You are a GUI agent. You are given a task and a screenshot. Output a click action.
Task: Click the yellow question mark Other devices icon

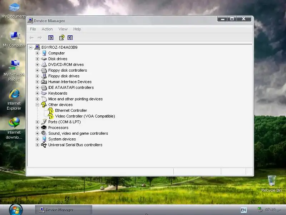(x=44, y=105)
